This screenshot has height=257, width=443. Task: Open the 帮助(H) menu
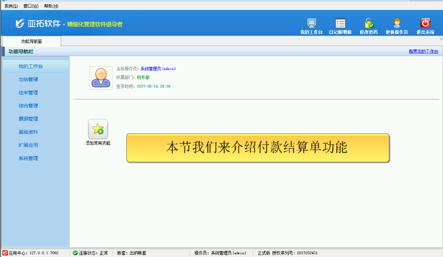click(x=50, y=6)
